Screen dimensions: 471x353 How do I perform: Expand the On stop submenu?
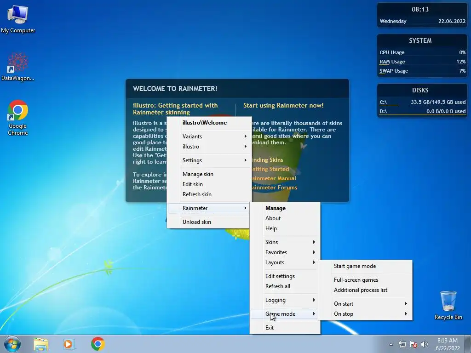click(365, 314)
